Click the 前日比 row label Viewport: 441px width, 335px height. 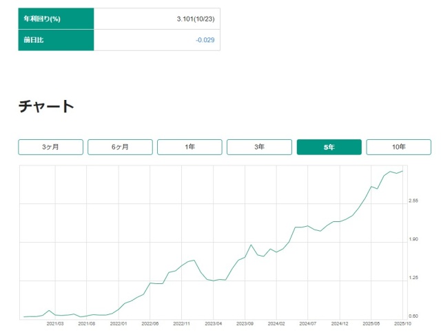point(56,40)
